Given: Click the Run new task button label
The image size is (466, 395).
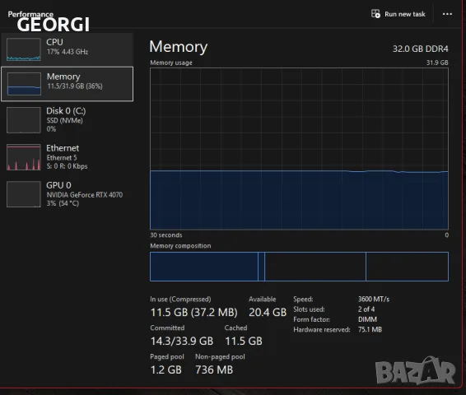Looking at the screenshot, I should 405,14.
